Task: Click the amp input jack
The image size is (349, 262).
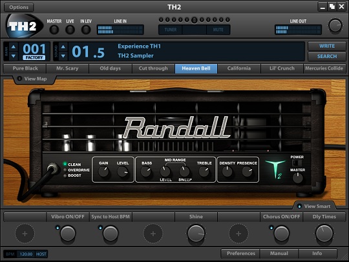Action: pos(53,168)
